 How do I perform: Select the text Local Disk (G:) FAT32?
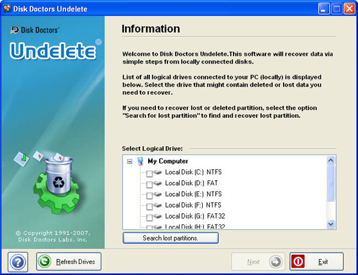pos(195,216)
